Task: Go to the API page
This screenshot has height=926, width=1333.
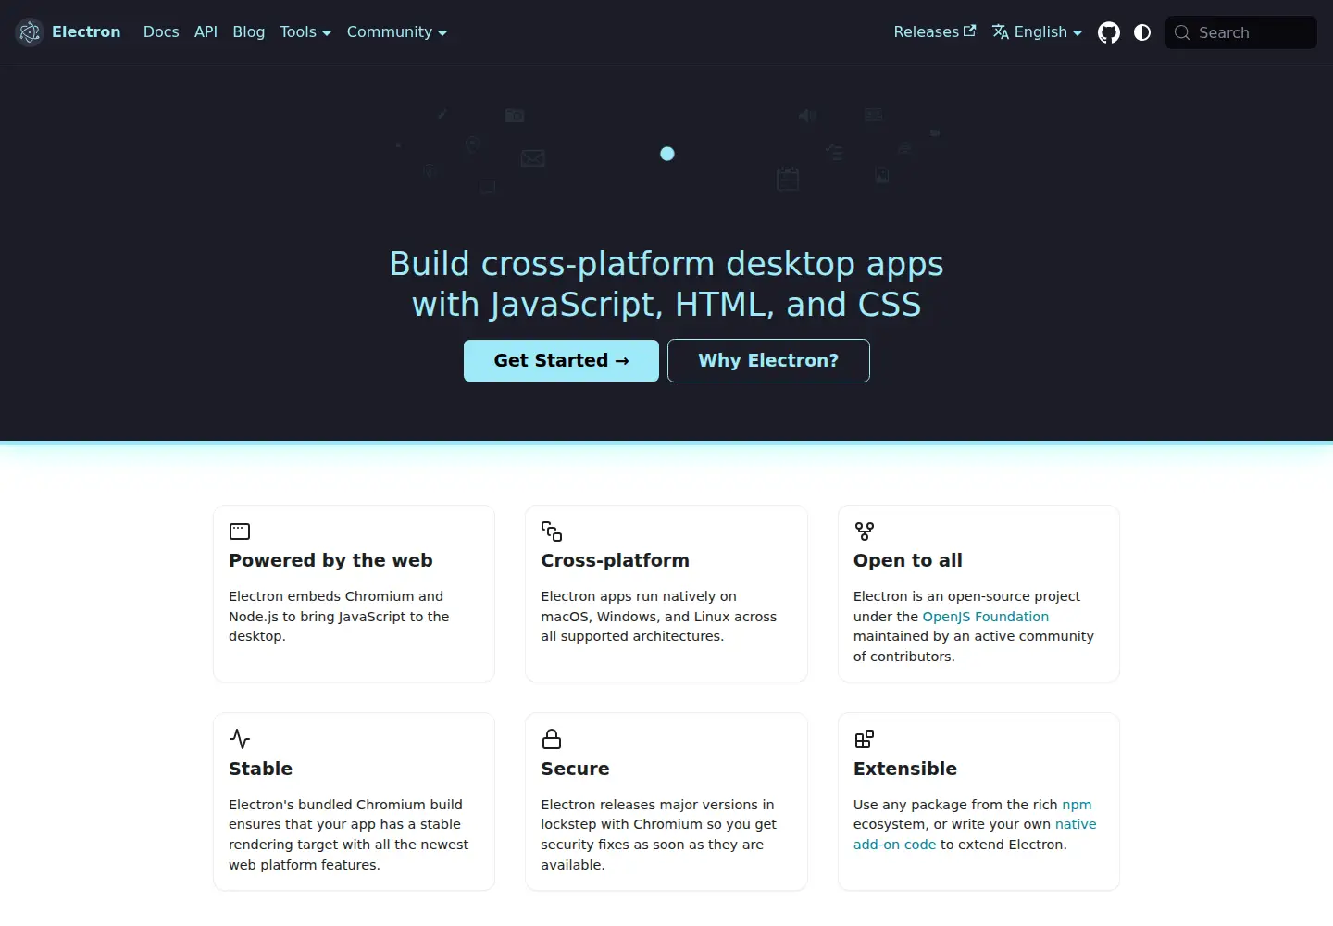Action: pos(206,32)
